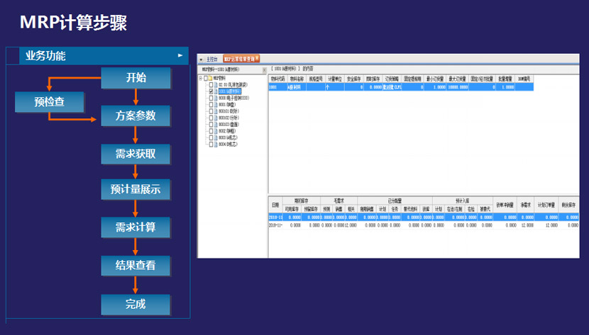589x335 pixels.
Task: Select the second date row in bottom grid
Action: [275, 225]
